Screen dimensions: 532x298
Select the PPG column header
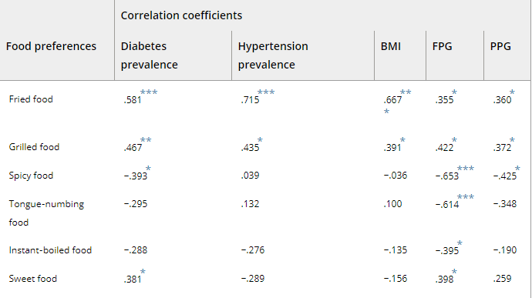[500, 46]
